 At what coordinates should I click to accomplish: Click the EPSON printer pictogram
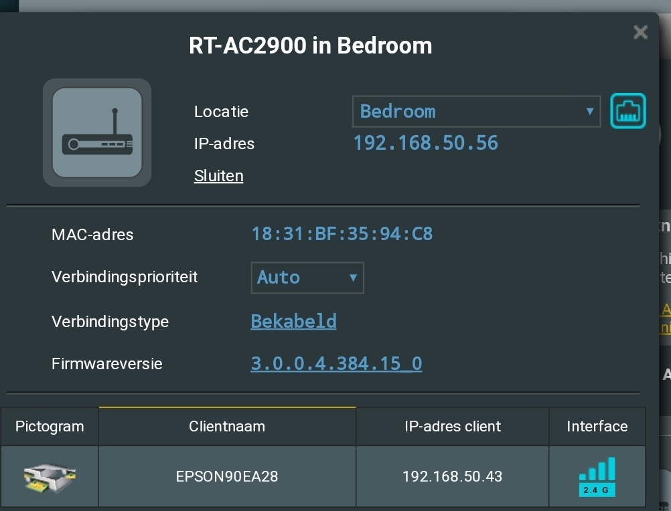tap(50, 476)
